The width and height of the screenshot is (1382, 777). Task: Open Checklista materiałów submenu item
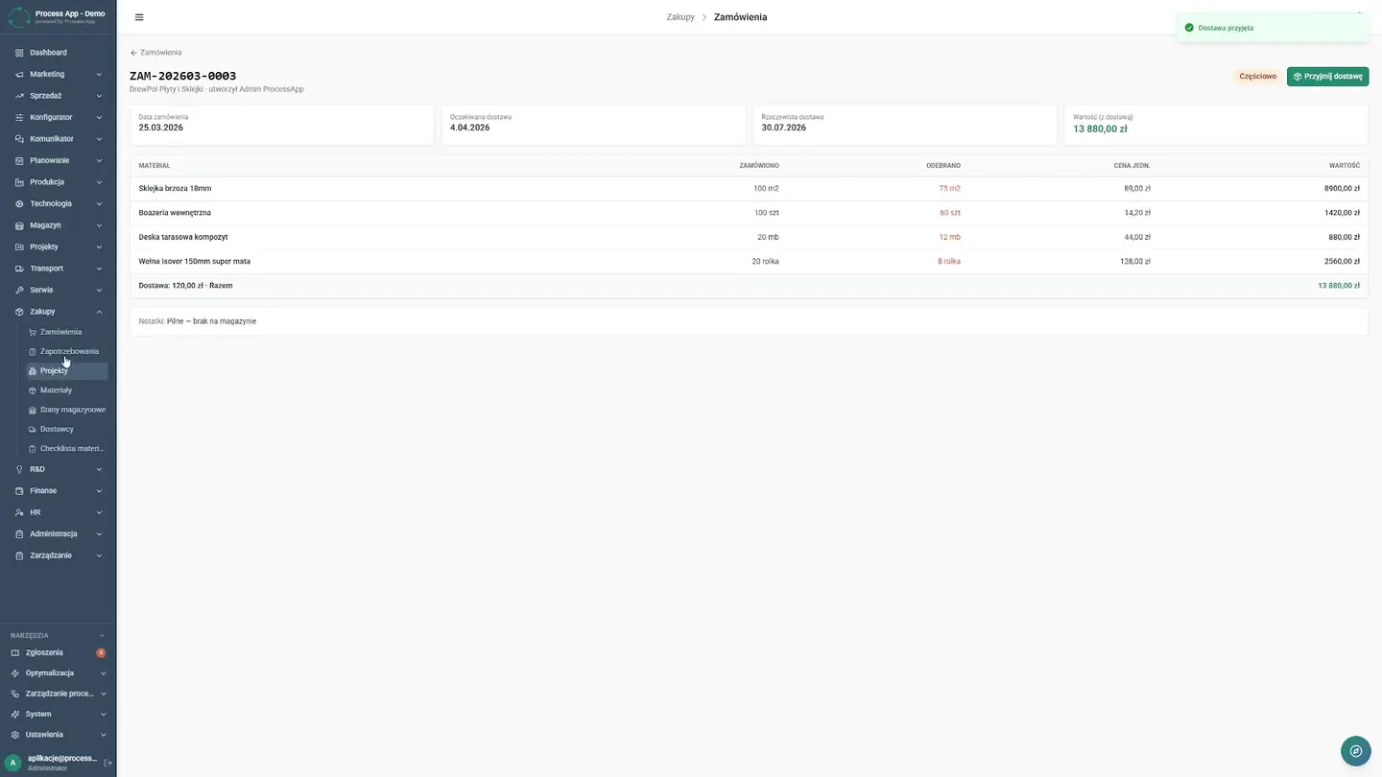(x=66, y=448)
